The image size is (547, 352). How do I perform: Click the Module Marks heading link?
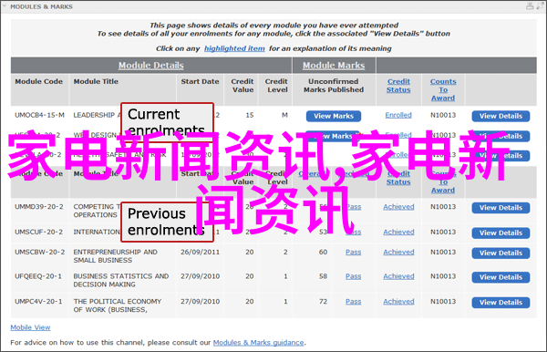(x=334, y=66)
